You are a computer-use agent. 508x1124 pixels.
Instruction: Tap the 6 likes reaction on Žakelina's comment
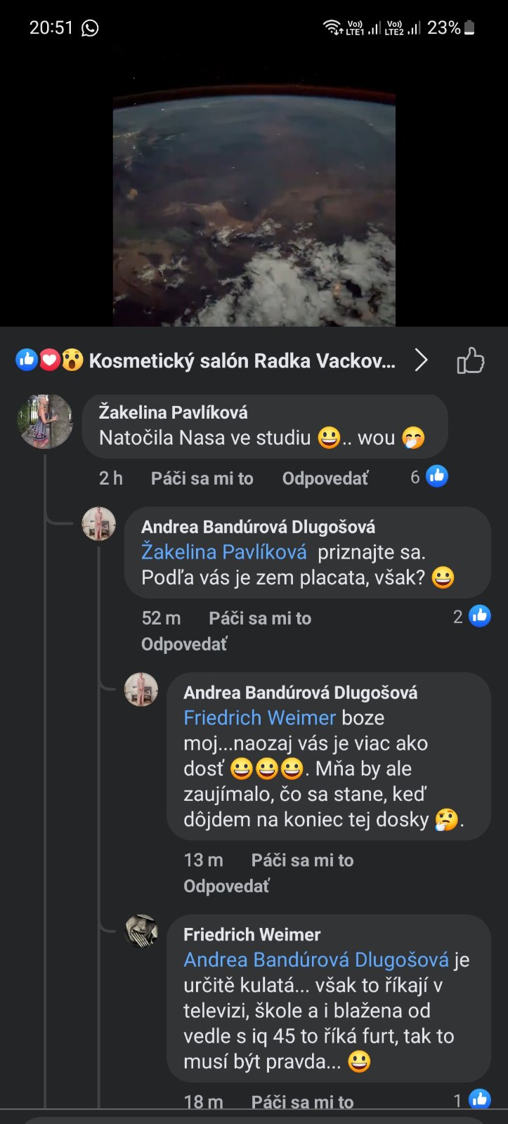coord(429,477)
